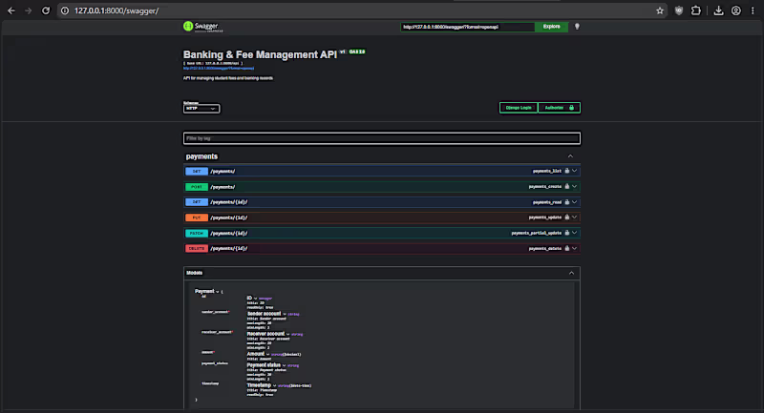This screenshot has width=764, height=413.
Task: Click the DELETE badge of /payments/{id}/
Action: coord(197,249)
